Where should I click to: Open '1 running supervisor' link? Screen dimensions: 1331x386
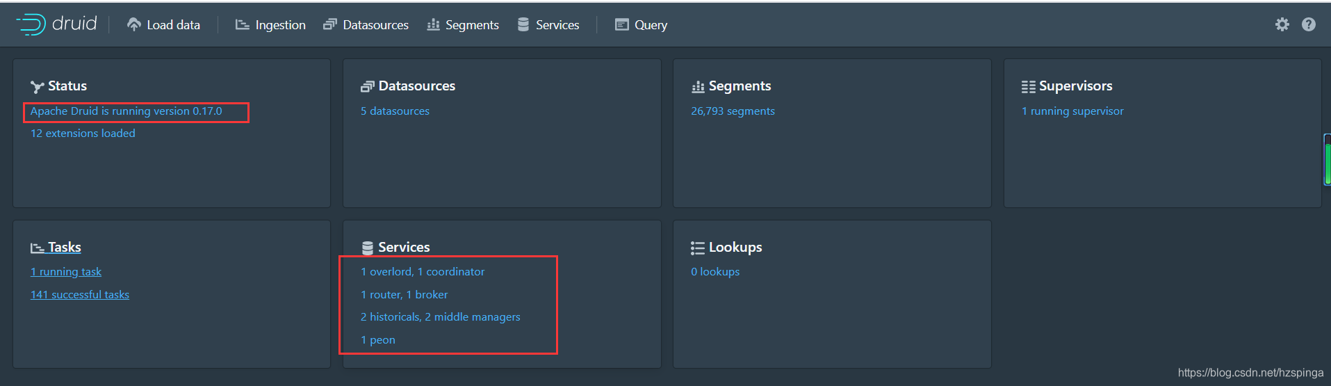1072,111
